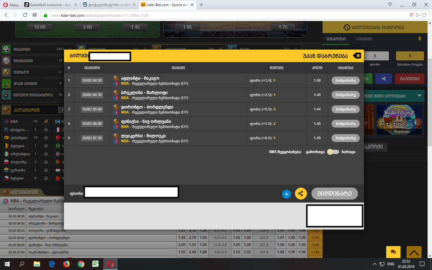Click the green padlock security icon

click(x=46, y=15)
